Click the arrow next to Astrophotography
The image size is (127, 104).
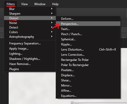(x=52, y=36)
